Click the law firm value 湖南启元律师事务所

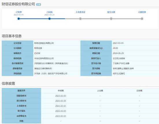(x=43, y=68)
